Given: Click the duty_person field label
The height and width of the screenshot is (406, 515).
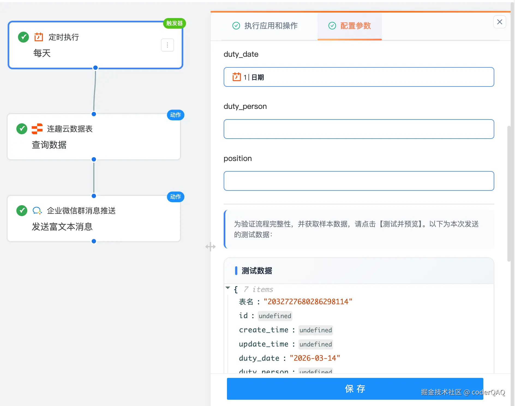Looking at the screenshot, I should 245,106.
